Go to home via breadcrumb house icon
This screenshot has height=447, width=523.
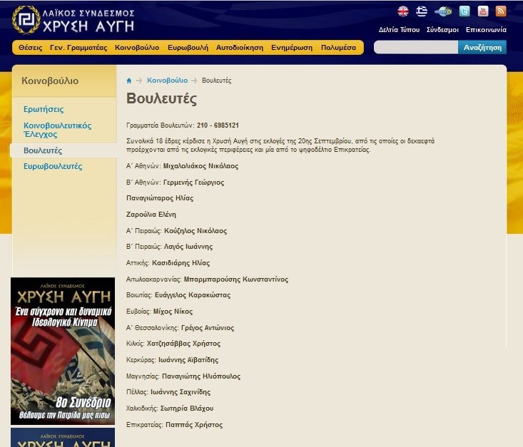[129, 81]
